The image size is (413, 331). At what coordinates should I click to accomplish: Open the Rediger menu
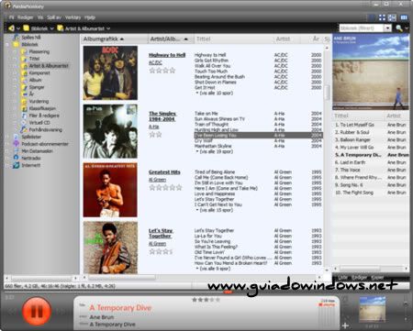[x=25, y=17]
